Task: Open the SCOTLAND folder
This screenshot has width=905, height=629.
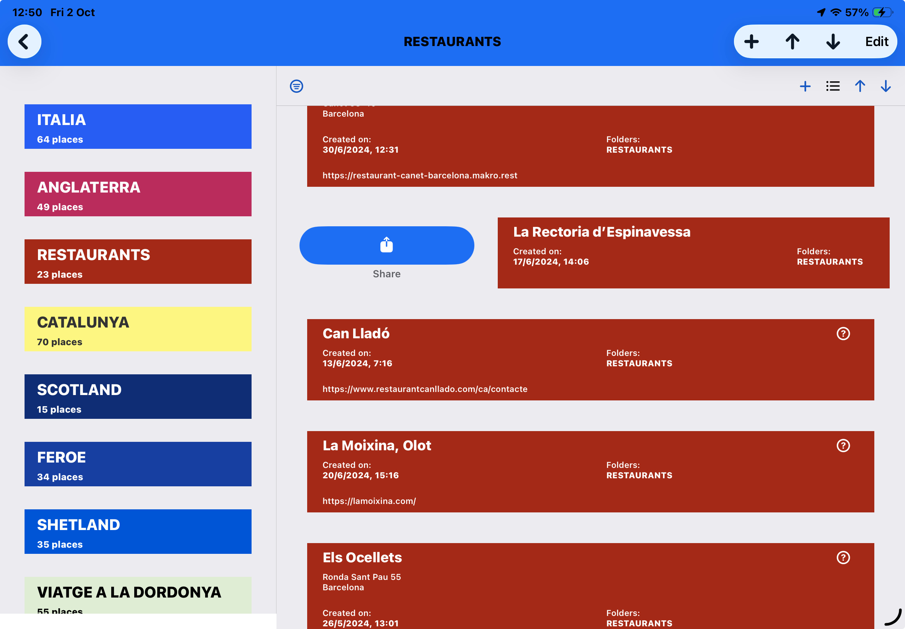Action: tap(138, 397)
